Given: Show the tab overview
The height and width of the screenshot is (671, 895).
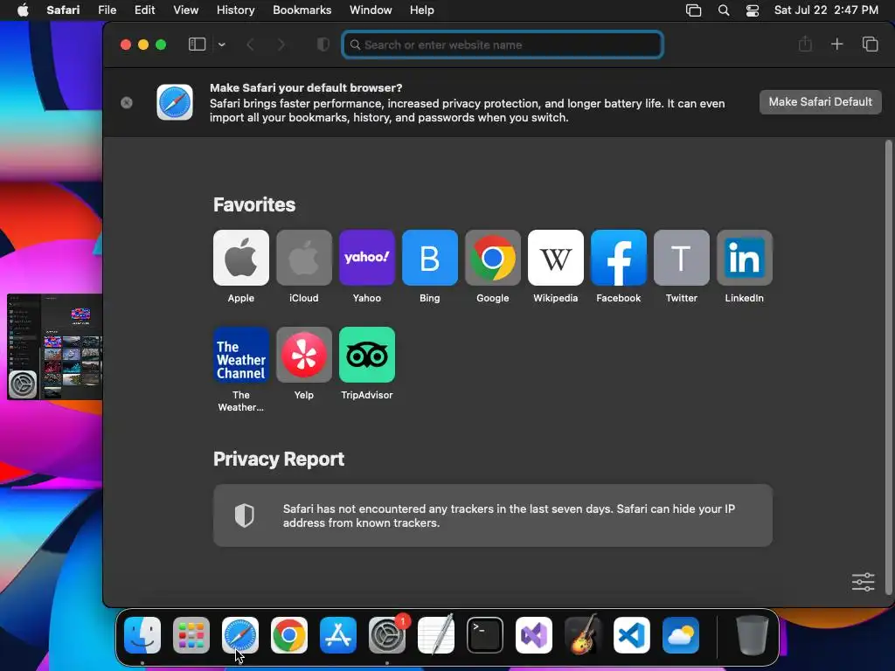Looking at the screenshot, I should pos(870,44).
